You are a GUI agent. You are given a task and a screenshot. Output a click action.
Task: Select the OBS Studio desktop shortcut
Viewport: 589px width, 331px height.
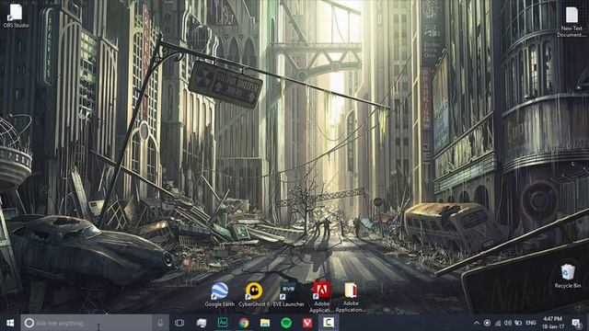point(16,17)
